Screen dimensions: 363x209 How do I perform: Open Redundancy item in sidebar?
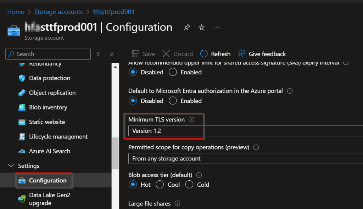(x=45, y=64)
